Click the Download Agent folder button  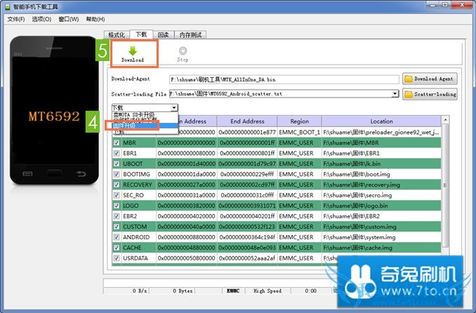(x=430, y=79)
